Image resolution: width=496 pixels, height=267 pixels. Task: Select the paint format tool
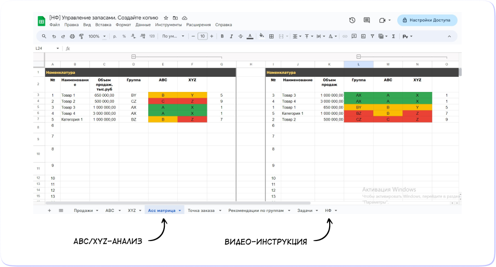(81, 36)
